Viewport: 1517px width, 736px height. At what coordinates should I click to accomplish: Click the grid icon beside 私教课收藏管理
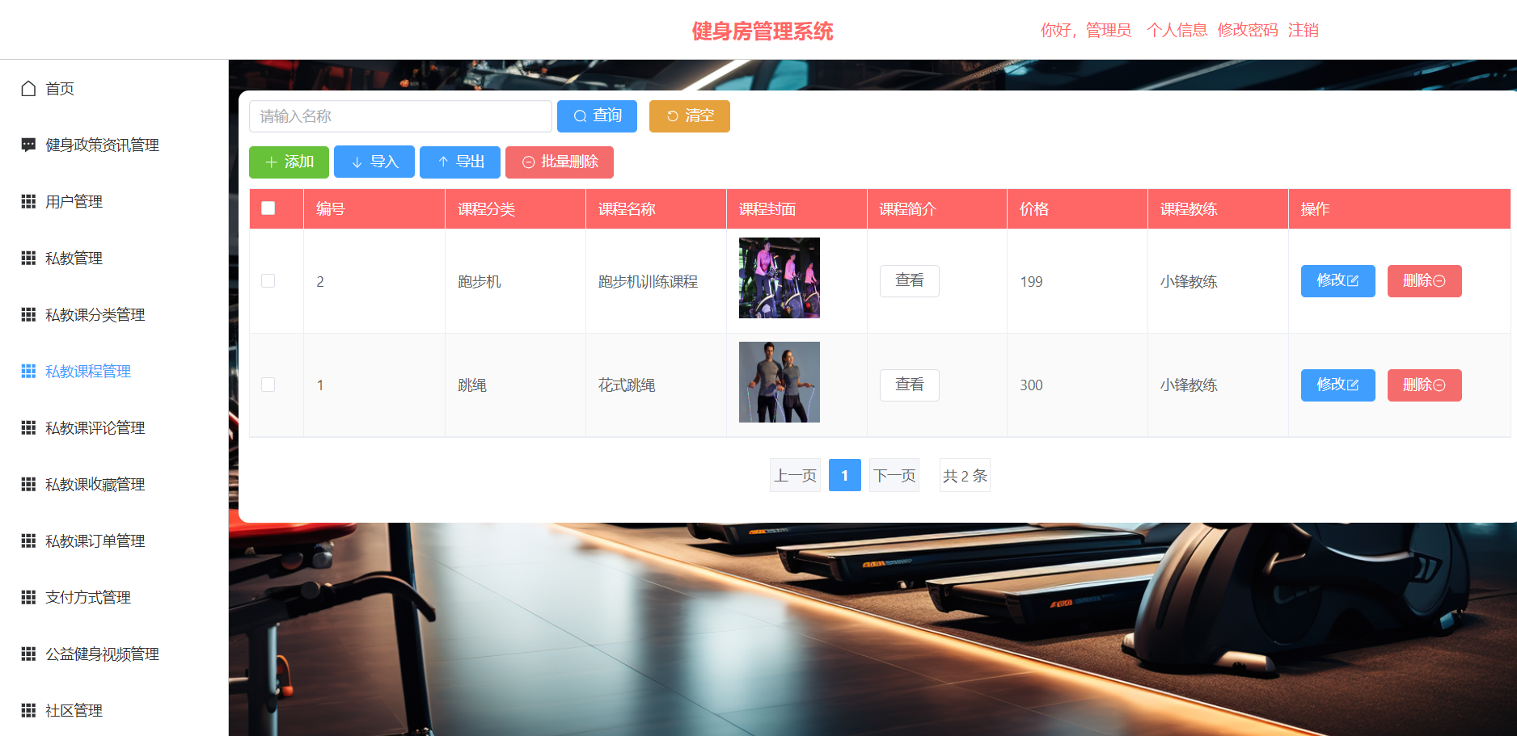(28, 484)
